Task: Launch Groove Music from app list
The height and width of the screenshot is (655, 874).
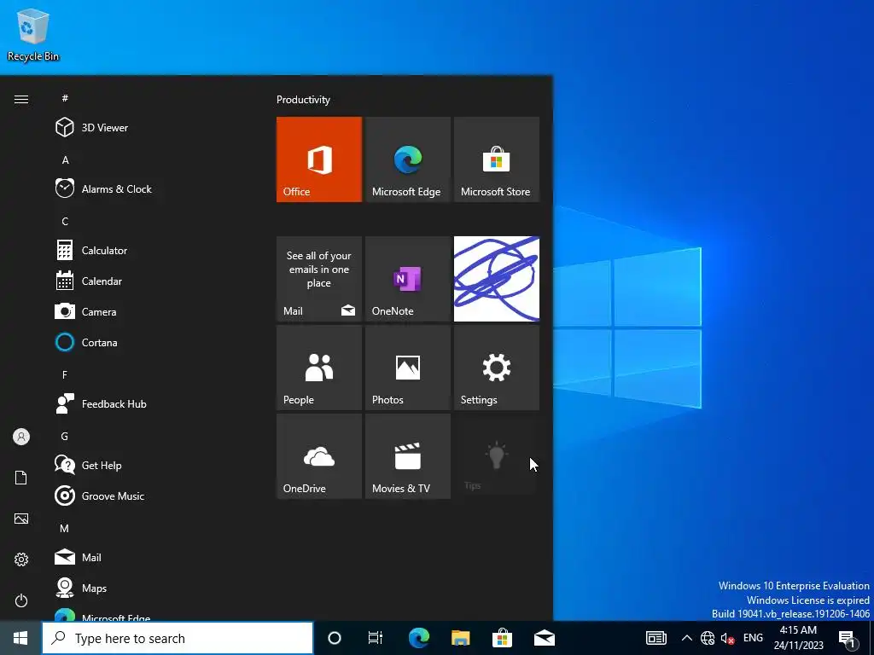Action: click(150, 496)
